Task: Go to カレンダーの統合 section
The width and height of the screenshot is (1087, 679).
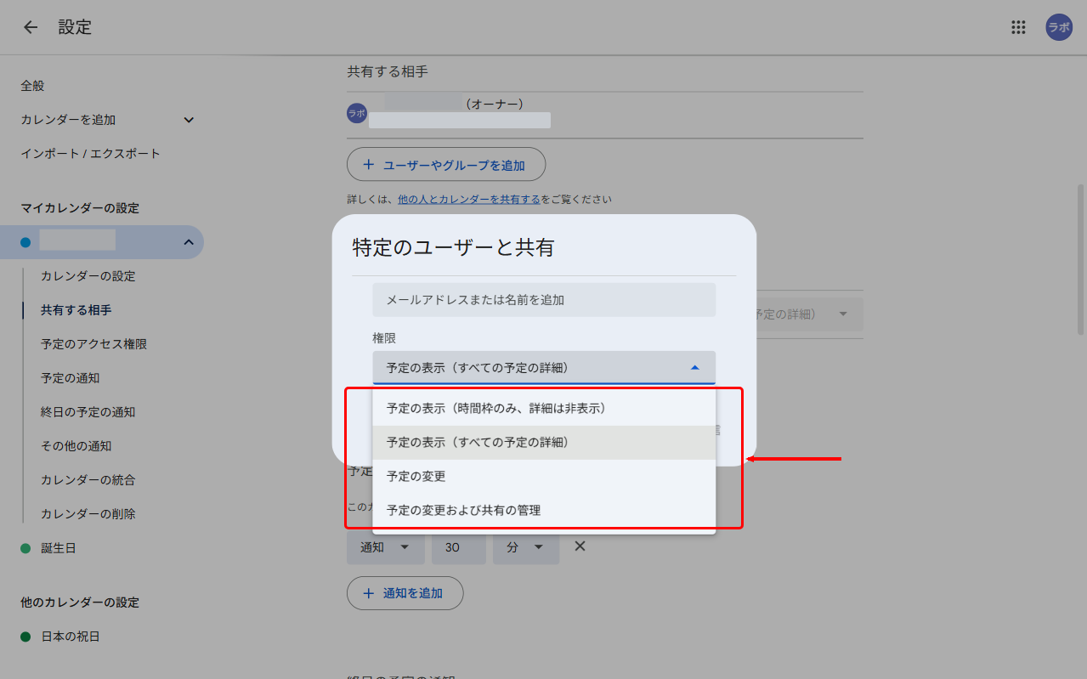Action: point(88,480)
